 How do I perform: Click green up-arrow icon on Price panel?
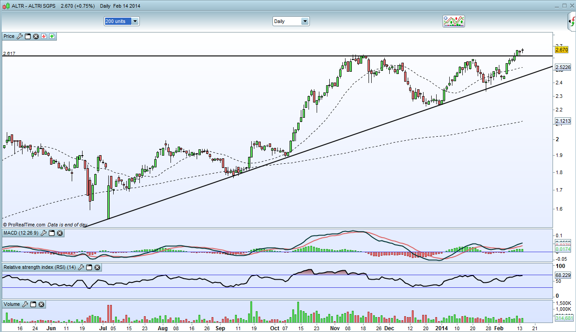pyautogui.click(x=52, y=36)
